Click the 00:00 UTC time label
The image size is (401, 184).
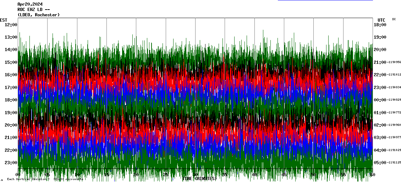[380, 100]
